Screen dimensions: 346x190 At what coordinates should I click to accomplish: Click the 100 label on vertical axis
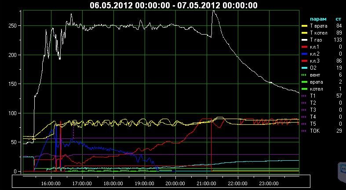pos(12,113)
